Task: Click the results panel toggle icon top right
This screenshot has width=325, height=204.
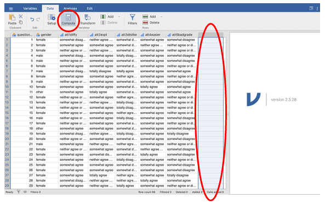Action: [x=311, y=9]
